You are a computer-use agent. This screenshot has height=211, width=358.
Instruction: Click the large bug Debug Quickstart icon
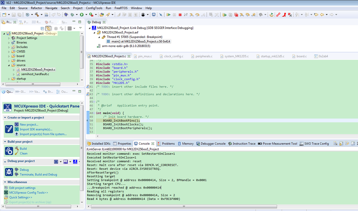[x=9, y=172]
